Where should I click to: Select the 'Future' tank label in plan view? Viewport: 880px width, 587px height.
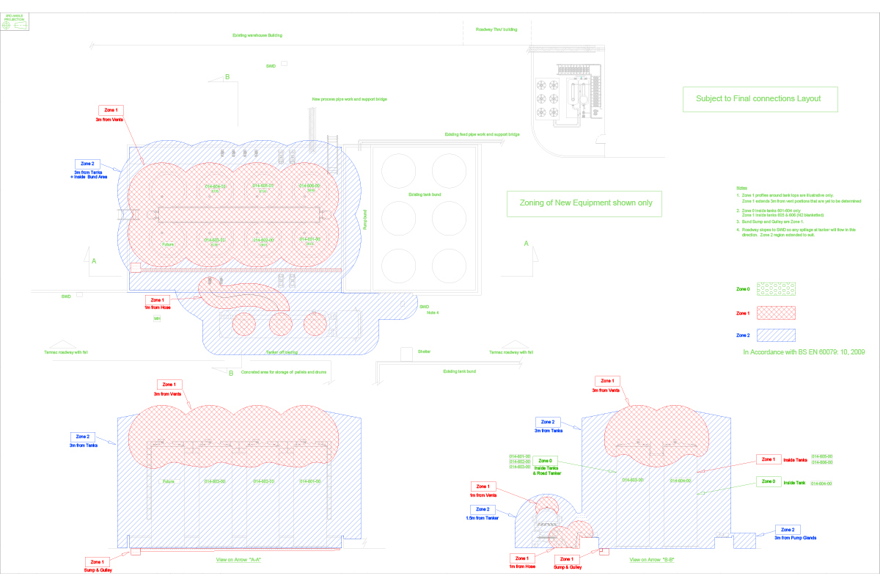169,243
